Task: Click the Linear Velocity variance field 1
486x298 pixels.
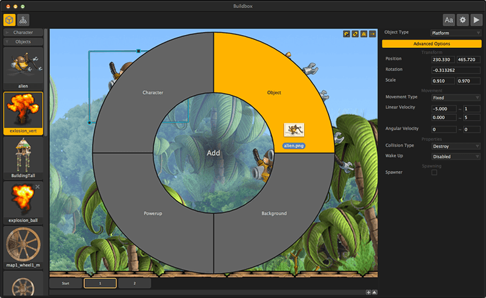Action: click(471, 109)
